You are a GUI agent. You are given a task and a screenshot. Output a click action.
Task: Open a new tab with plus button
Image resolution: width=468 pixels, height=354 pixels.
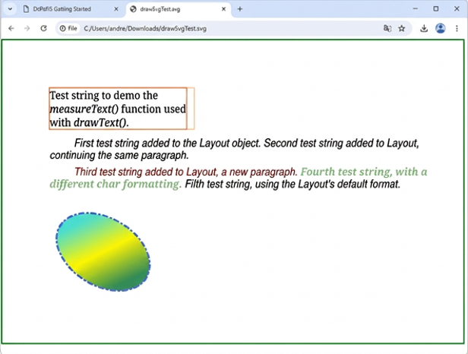click(x=239, y=9)
